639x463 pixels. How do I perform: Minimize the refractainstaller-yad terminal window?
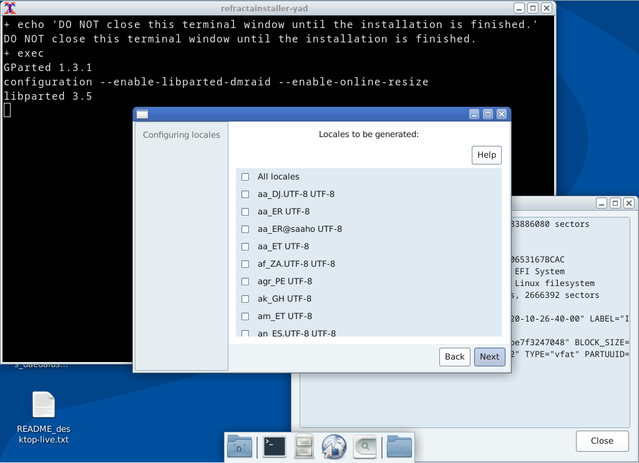pyautogui.click(x=519, y=8)
